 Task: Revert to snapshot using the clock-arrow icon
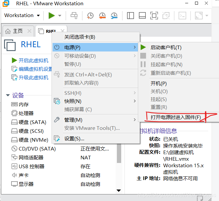pos(102,15)
